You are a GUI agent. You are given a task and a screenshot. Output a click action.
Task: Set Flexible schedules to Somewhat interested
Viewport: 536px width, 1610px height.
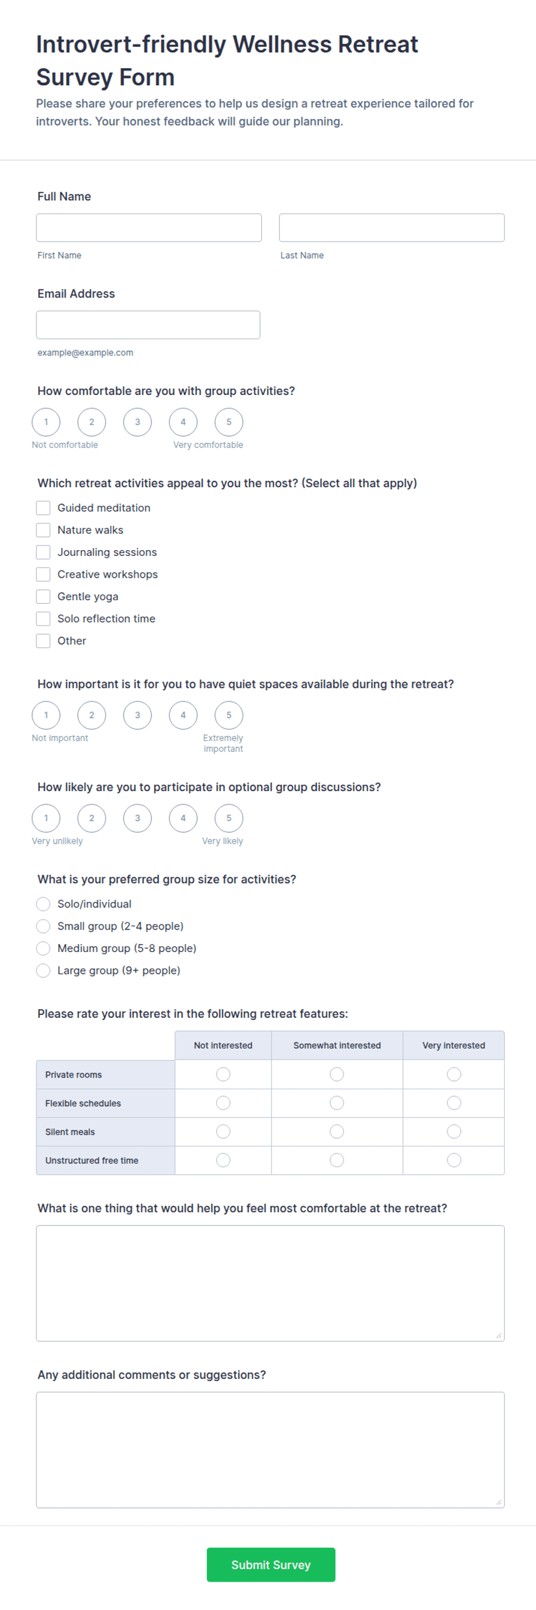point(337,1103)
